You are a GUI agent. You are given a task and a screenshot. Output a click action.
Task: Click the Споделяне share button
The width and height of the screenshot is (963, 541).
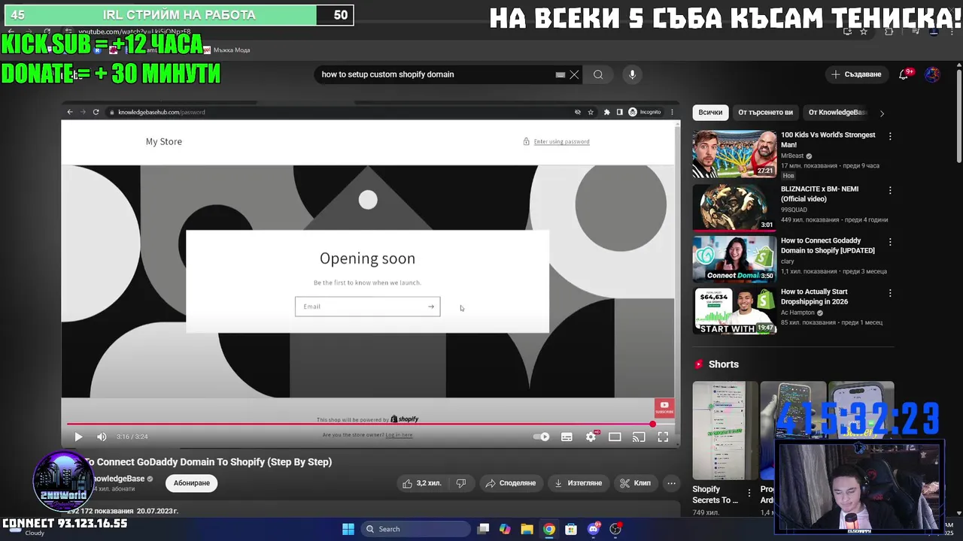click(x=511, y=483)
